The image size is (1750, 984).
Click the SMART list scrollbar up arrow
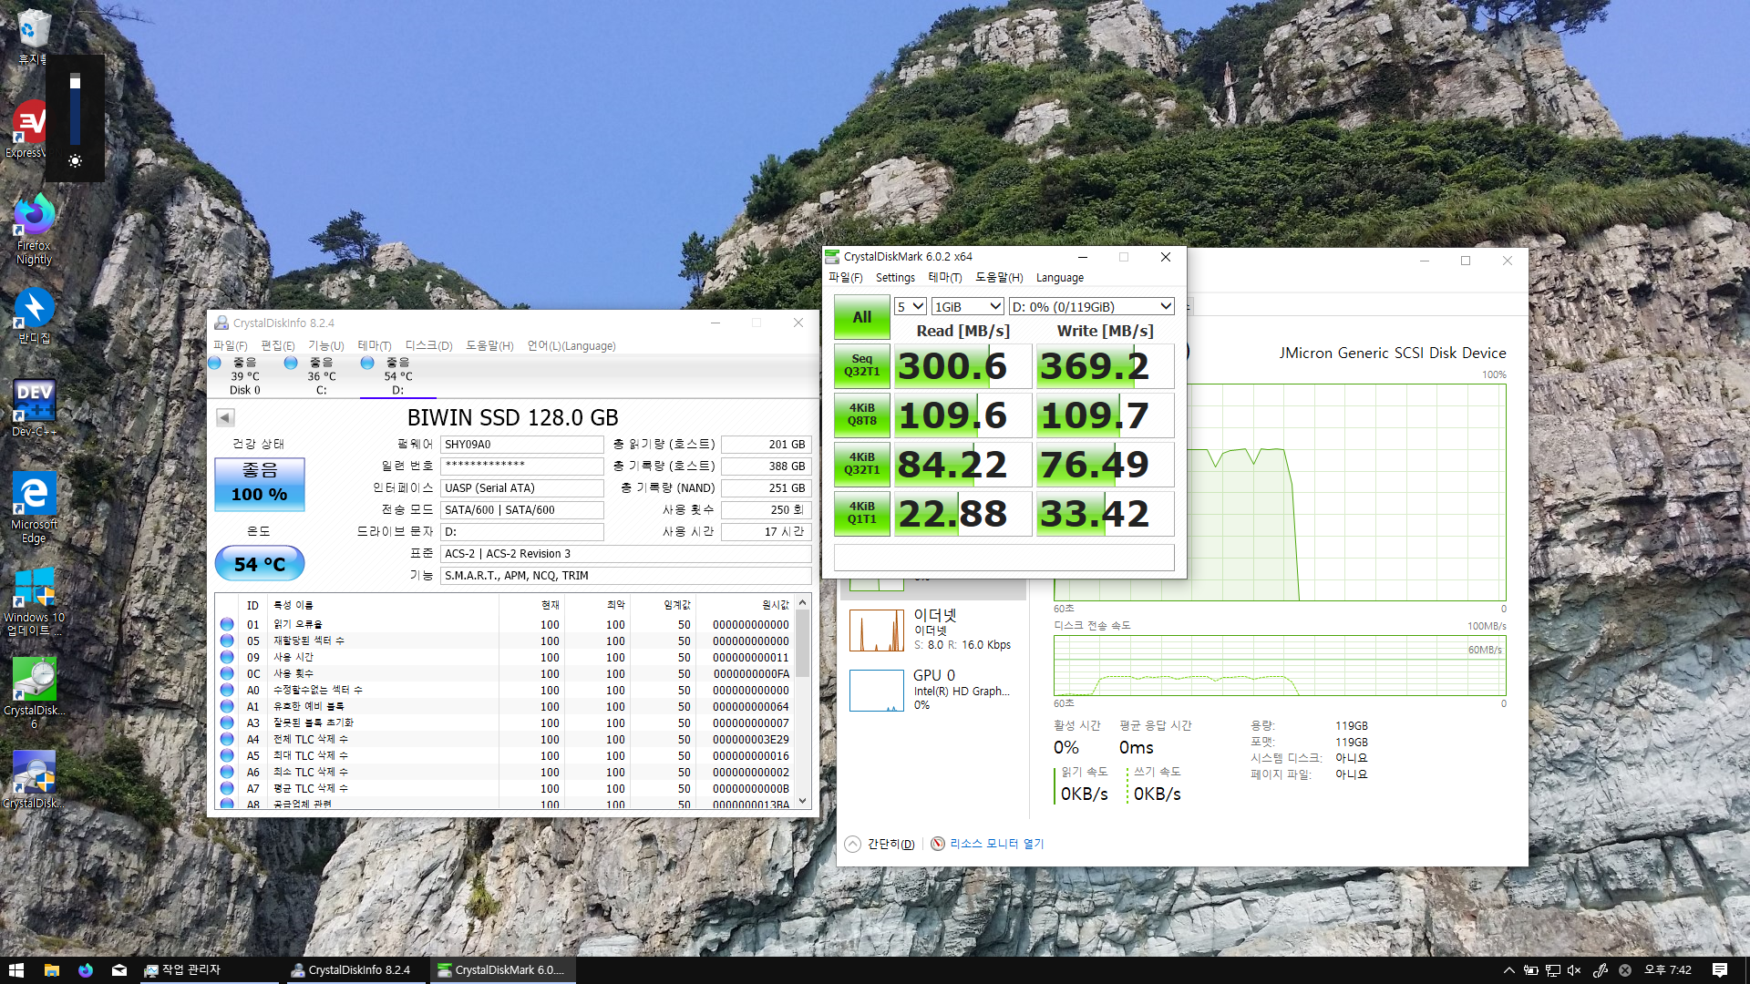pyautogui.click(x=803, y=602)
